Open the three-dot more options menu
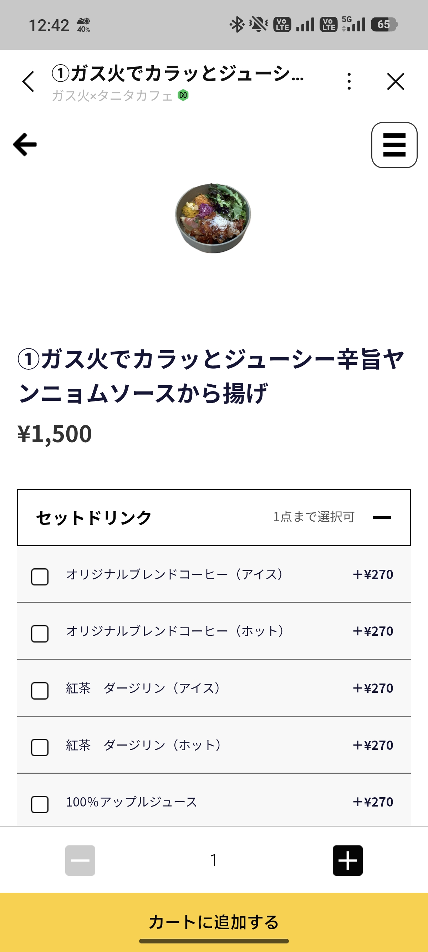Screen dimensions: 428x952 tap(349, 81)
